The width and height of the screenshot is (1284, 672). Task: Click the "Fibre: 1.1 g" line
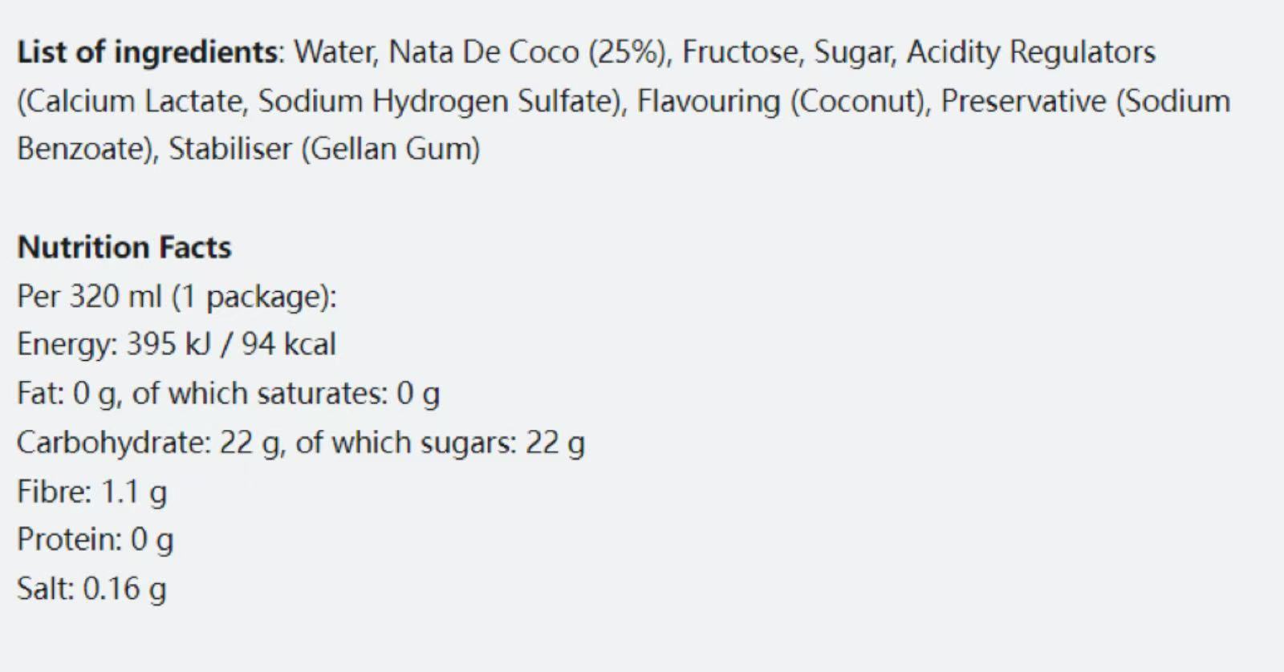91,492
